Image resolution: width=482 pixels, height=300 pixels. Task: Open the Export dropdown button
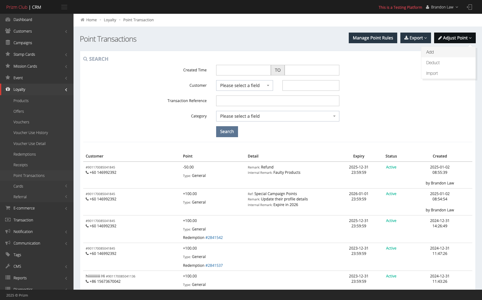point(416,38)
